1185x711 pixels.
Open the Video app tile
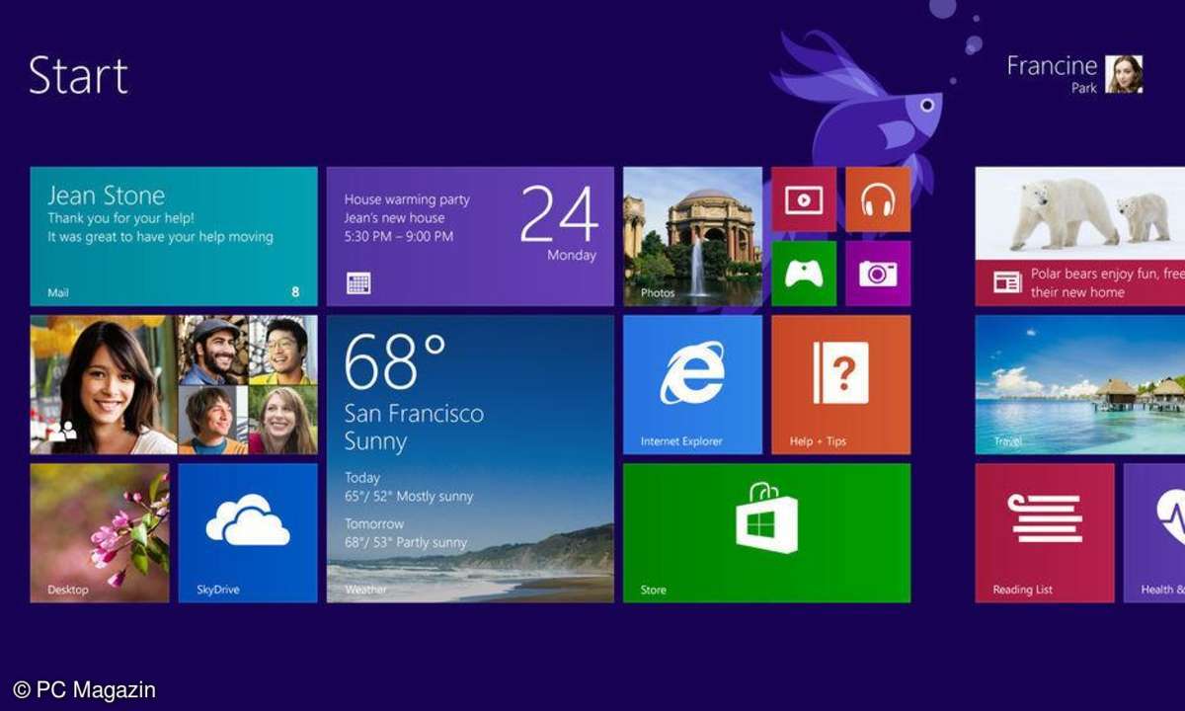coord(804,199)
